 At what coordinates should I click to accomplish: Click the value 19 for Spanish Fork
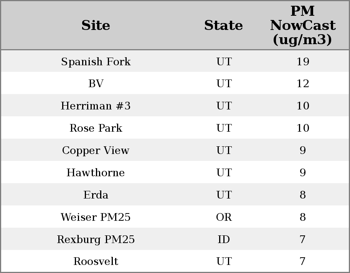303,62
